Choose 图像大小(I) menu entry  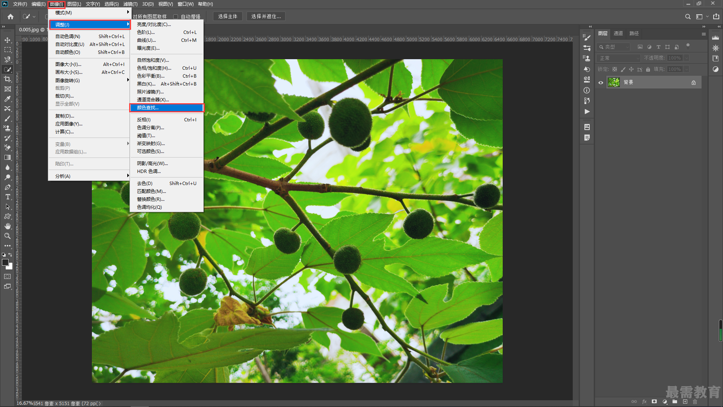(x=89, y=64)
